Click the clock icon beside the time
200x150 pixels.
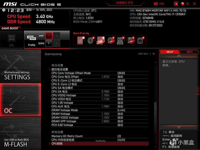pos(4,10)
